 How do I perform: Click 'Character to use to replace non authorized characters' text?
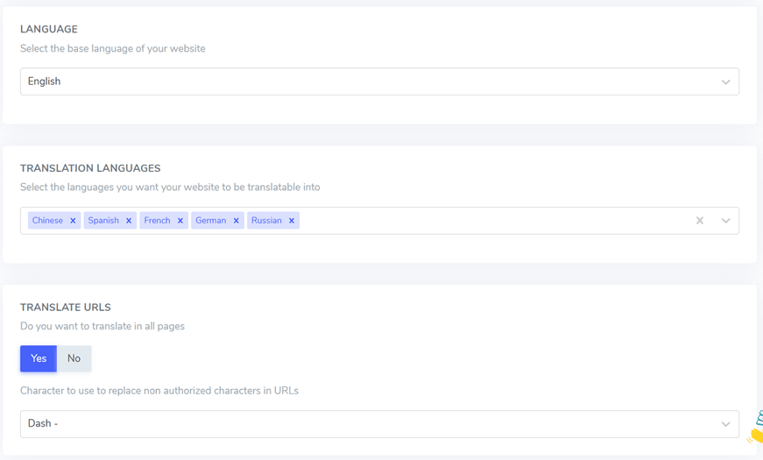pos(159,391)
